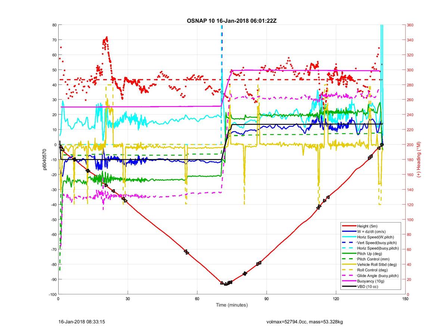The height and width of the screenshot is (331, 448).
Task: Click the x-axis label Time (minutes)
Action: 231,305
